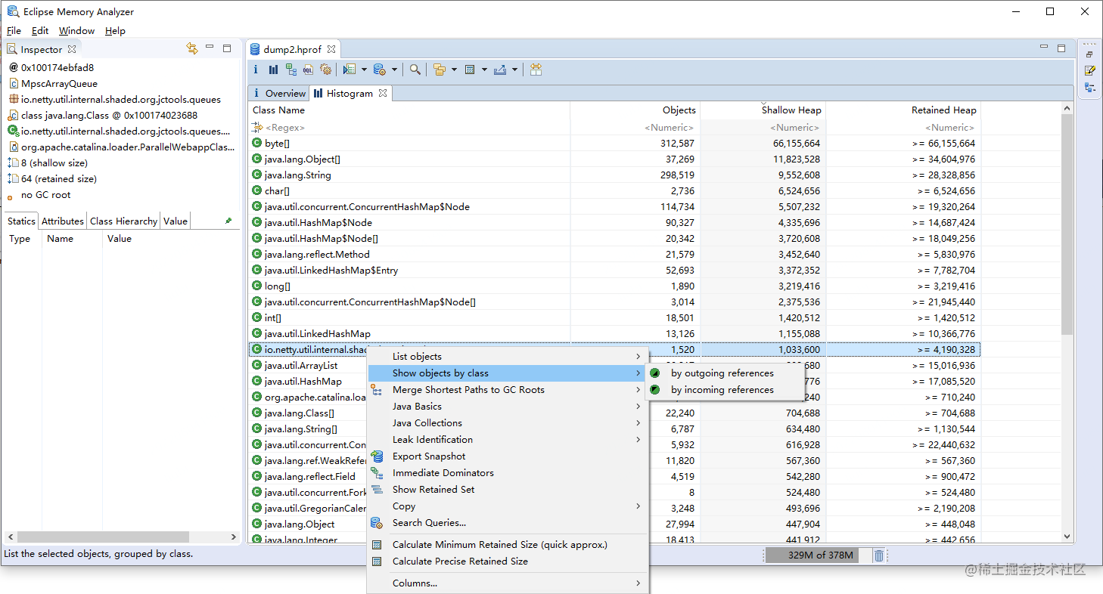Expand the Java Collections submenu
This screenshot has height=594, width=1103.
pos(507,423)
